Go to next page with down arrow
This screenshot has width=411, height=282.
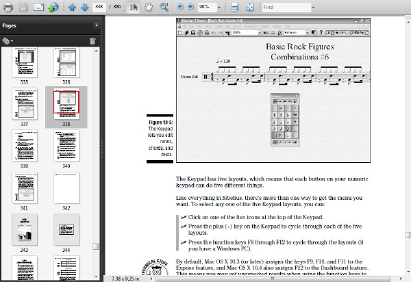[x=85, y=7]
